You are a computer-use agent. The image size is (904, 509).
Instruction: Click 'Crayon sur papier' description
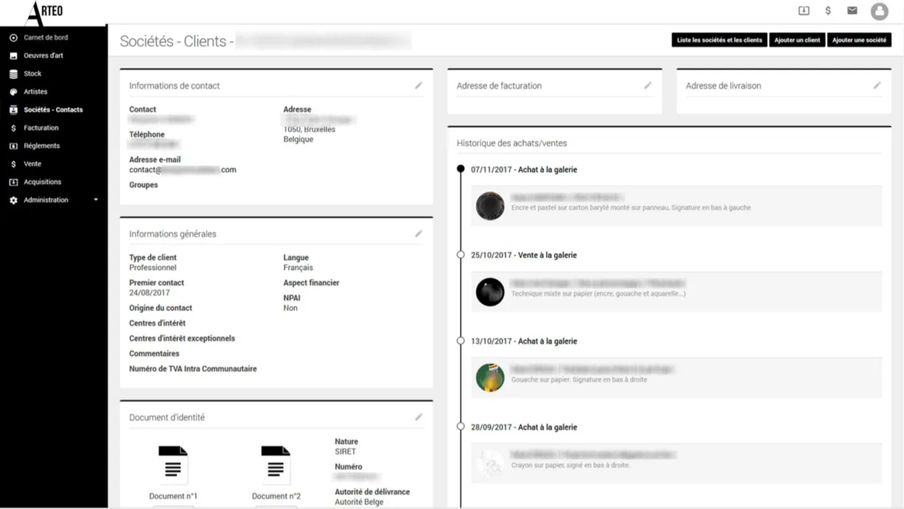pyautogui.click(x=570, y=465)
